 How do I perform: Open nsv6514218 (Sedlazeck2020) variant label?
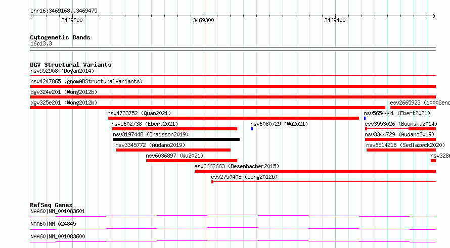pos(406,145)
